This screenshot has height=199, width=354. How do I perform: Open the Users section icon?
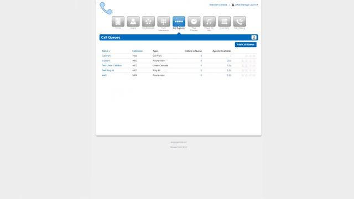click(x=133, y=22)
